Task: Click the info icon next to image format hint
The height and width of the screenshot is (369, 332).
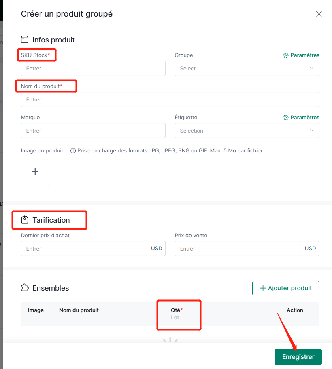Action: pyautogui.click(x=73, y=151)
